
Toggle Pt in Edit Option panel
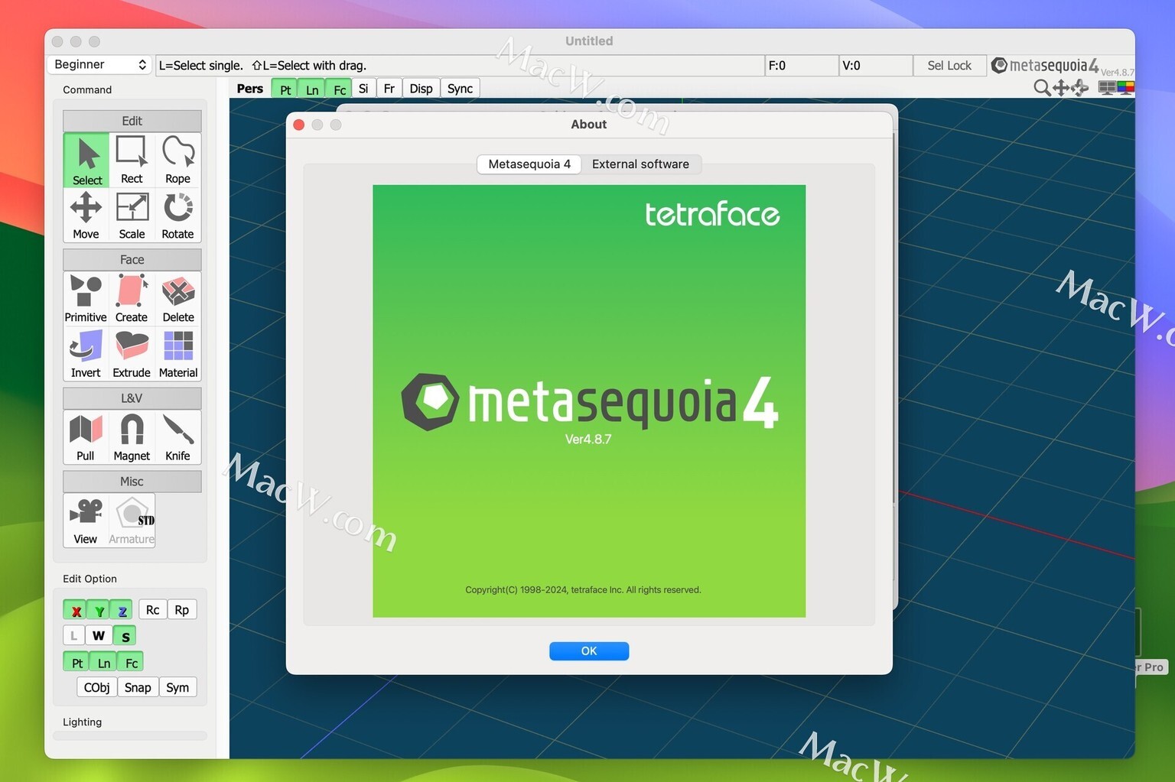coord(76,662)
